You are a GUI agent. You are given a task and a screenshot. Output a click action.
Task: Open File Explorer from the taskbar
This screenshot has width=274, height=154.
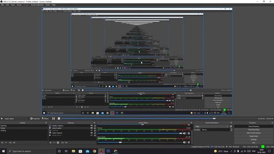coord(73,151)
